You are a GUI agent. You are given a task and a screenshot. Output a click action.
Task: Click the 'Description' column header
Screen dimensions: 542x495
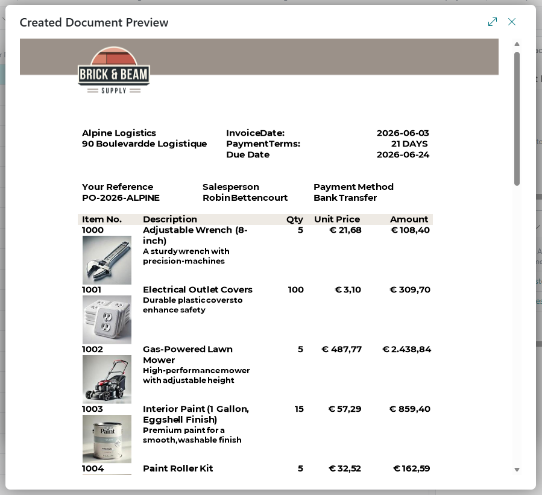[x=170, y=219]
